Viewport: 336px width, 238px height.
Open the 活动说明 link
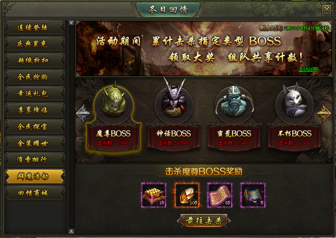308,69
